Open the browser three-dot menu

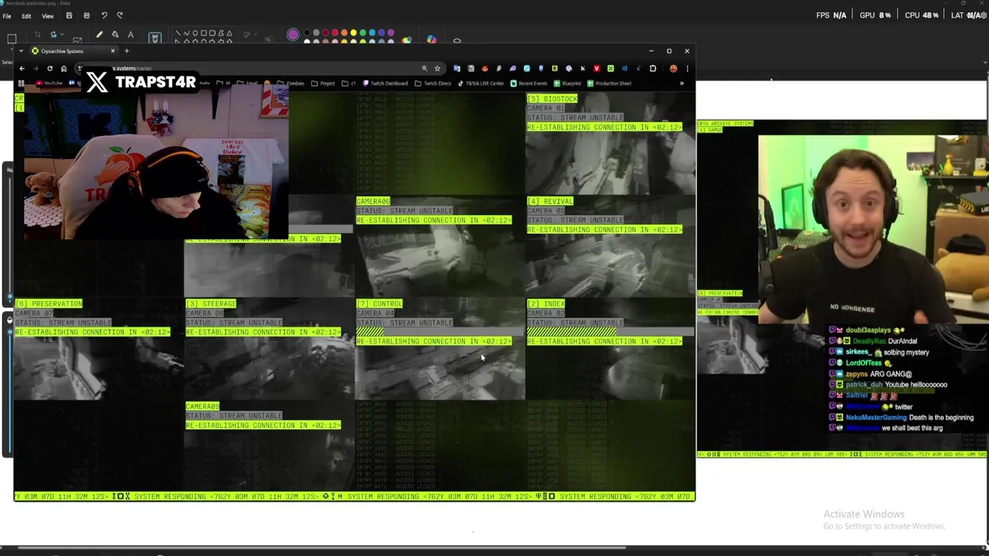[687, 69]
